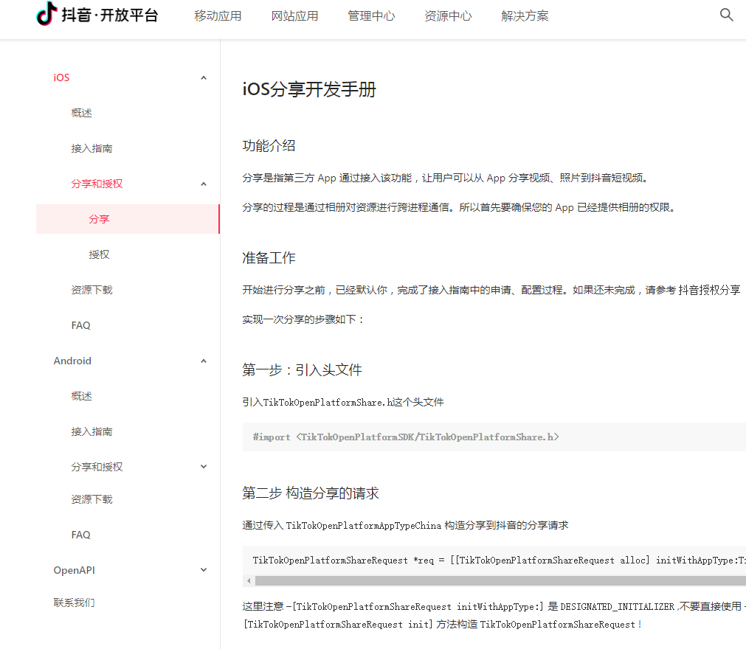Viewport: 746px width, 649px height.
Task: Click the code block's horizontal scrollbar
Action: [x=494, y=580]
